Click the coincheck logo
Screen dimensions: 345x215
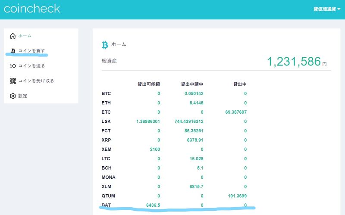(32, 9)
